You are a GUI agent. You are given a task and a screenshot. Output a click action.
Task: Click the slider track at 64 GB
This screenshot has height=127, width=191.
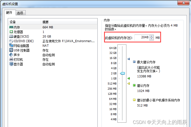click(122, 48)
